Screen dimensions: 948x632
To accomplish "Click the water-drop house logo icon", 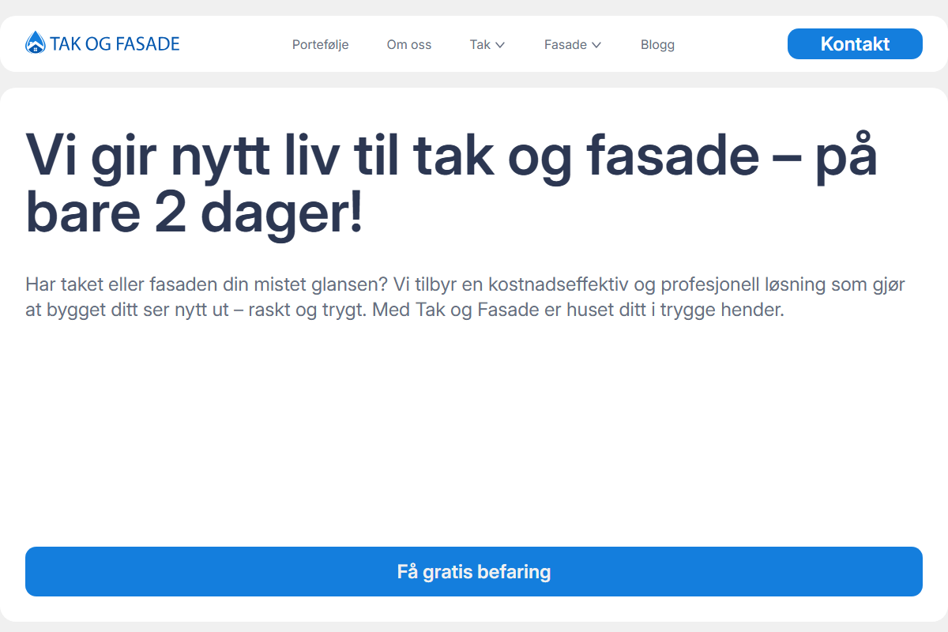I will 36,43.
